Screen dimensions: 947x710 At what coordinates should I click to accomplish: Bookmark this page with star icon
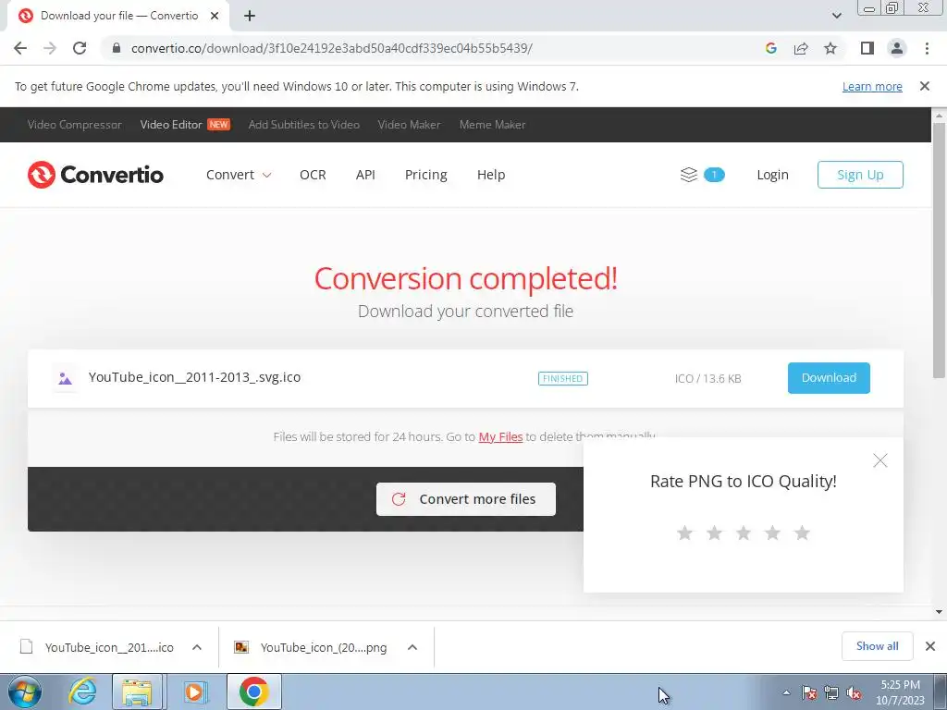[x=830, y=48]
